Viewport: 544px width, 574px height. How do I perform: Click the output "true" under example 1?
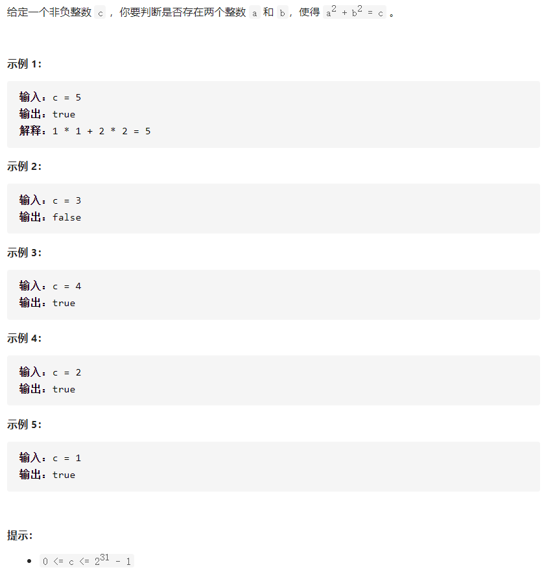(64, 114)
